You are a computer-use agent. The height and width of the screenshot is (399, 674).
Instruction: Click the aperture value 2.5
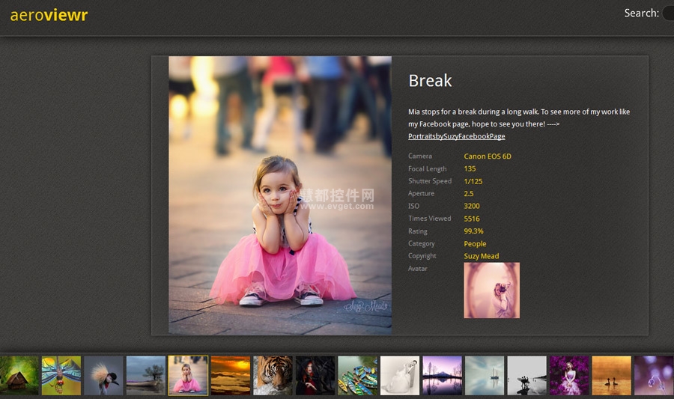[469, 194]
